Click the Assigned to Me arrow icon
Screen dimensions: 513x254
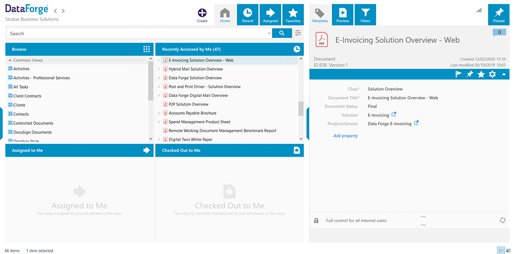[x=147, y=150]
